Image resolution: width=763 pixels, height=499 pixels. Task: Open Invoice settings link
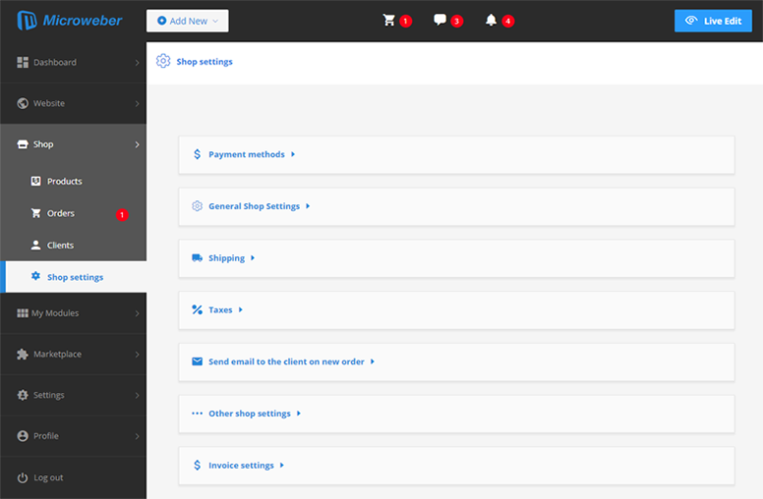pyautogui.click(x=241, y=466)
